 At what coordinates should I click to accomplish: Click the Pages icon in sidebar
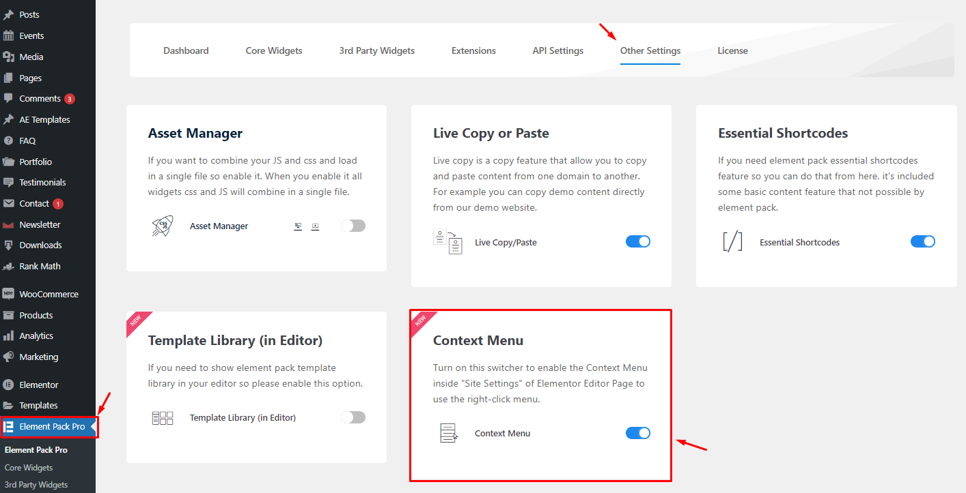pos(8,78)
